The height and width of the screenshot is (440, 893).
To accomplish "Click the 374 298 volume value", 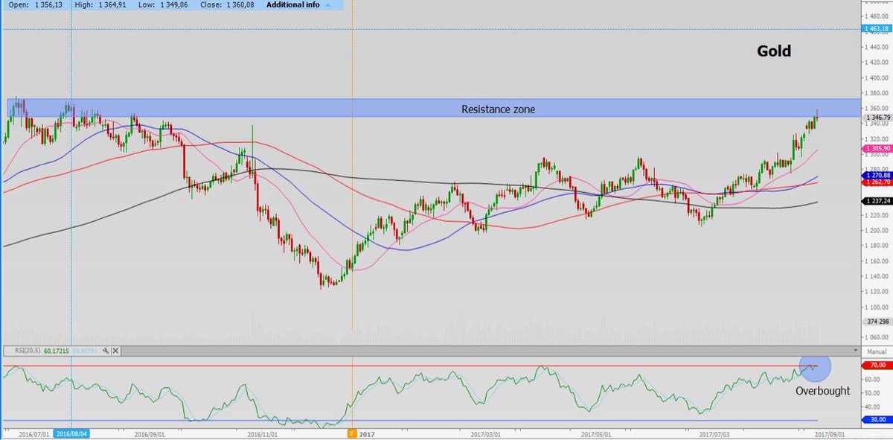I will coord(877,322).
